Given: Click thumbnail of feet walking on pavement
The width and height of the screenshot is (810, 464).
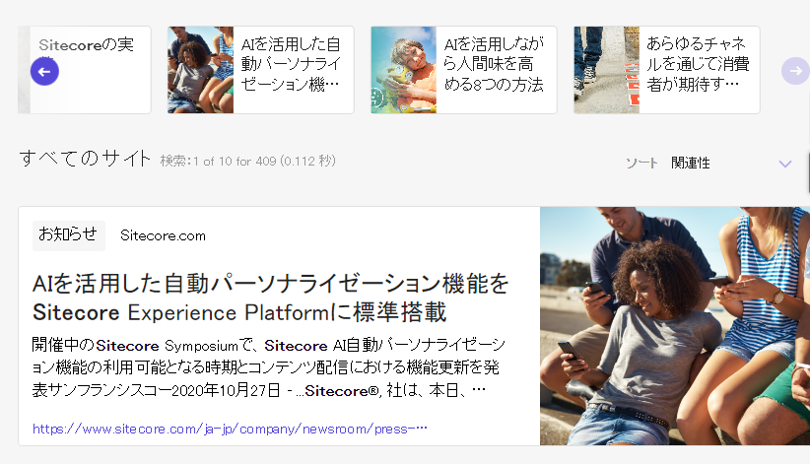Looking at the screenshot, I should [606, 70].
